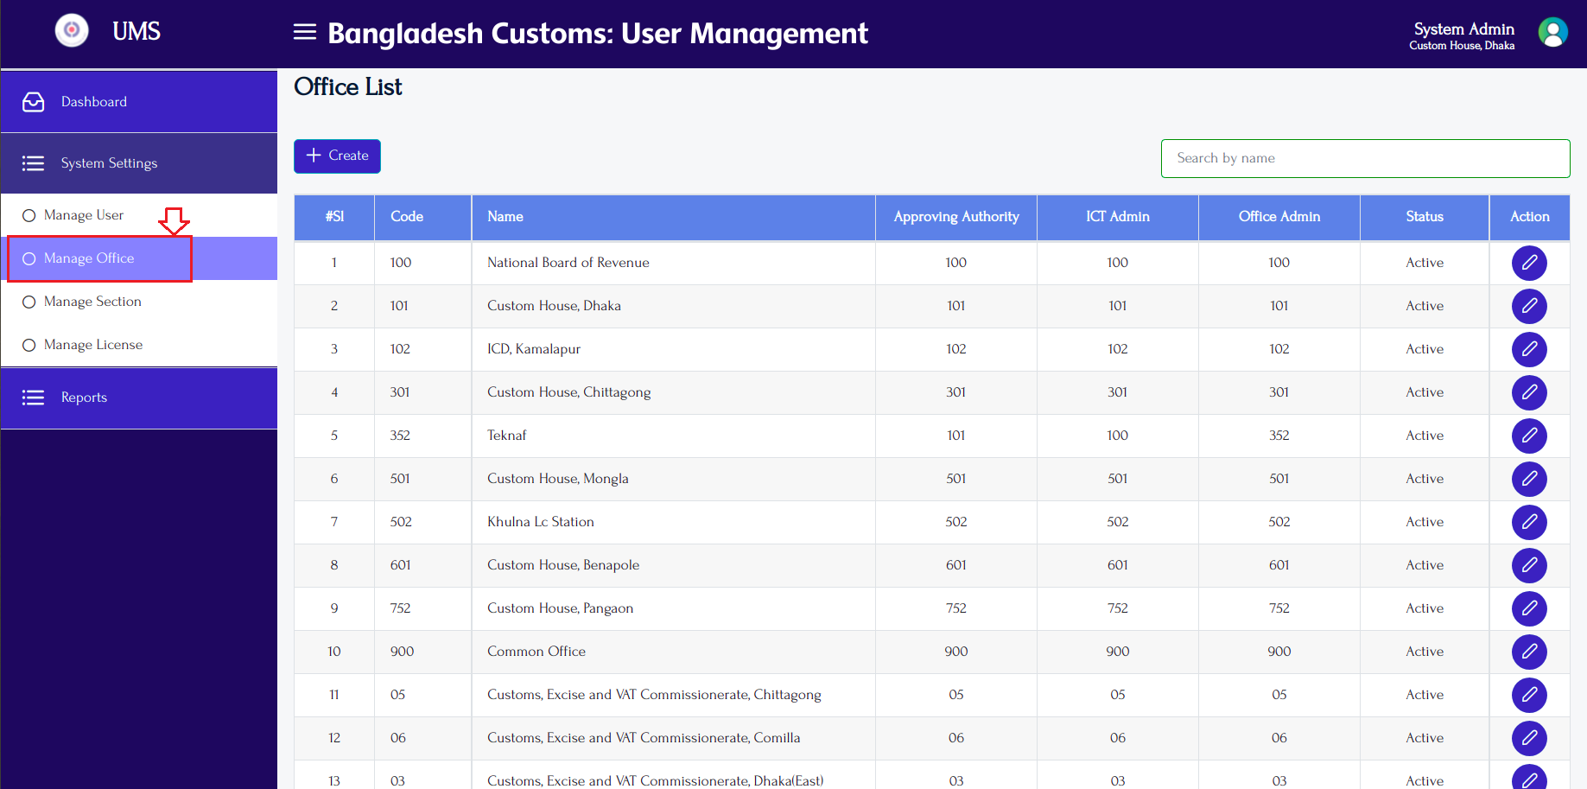Screen dimensions: 1587x789
Task: Toggle the hamburger menu in the header
Action: click(x=305, y=33)
